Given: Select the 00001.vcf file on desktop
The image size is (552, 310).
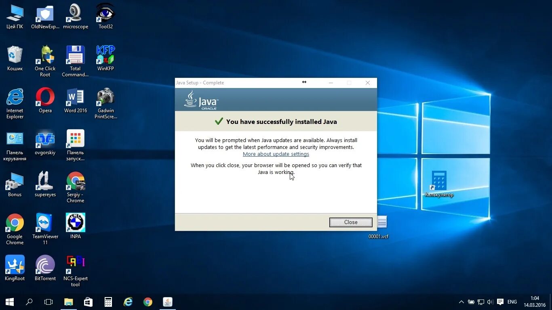Looking at the screenshot, I should pyautogui.click(x=379, y=227).
